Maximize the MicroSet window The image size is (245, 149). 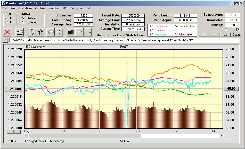click(x=237, y=3)
